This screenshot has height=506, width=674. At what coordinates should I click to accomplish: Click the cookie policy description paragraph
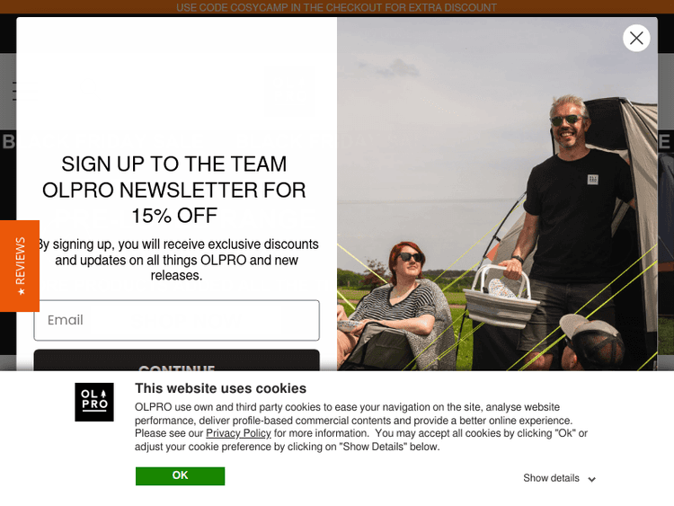coord(361,427)
